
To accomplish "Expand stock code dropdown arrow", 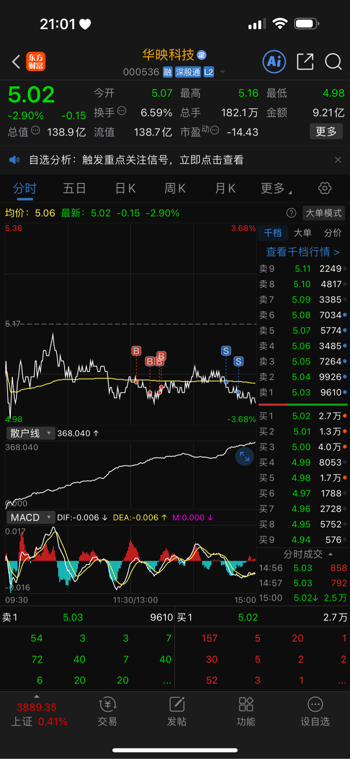I will 222,72.
